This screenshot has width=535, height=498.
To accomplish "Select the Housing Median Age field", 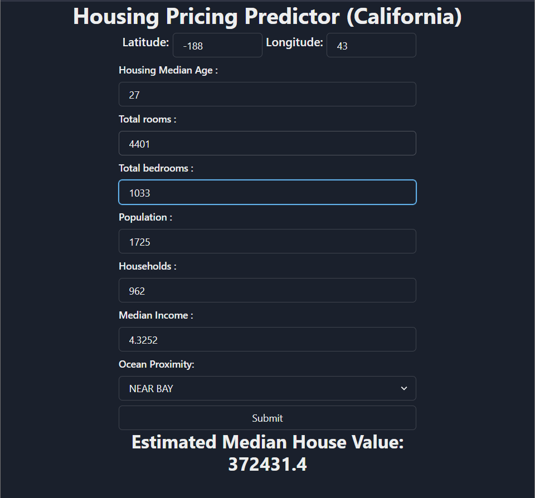I will 267,94.
